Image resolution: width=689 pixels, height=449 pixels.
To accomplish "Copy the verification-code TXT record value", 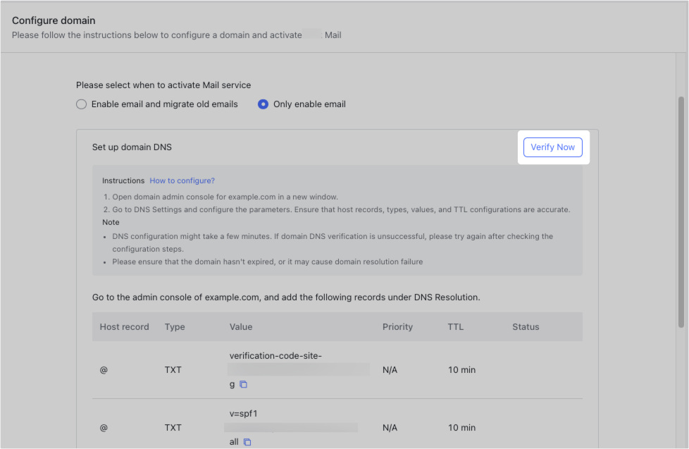I will [x=244, y=383].
